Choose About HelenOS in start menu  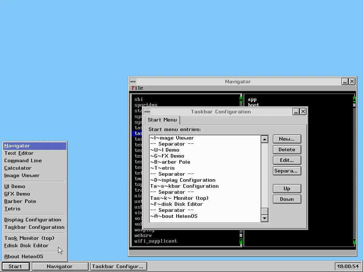coord(24,256)
